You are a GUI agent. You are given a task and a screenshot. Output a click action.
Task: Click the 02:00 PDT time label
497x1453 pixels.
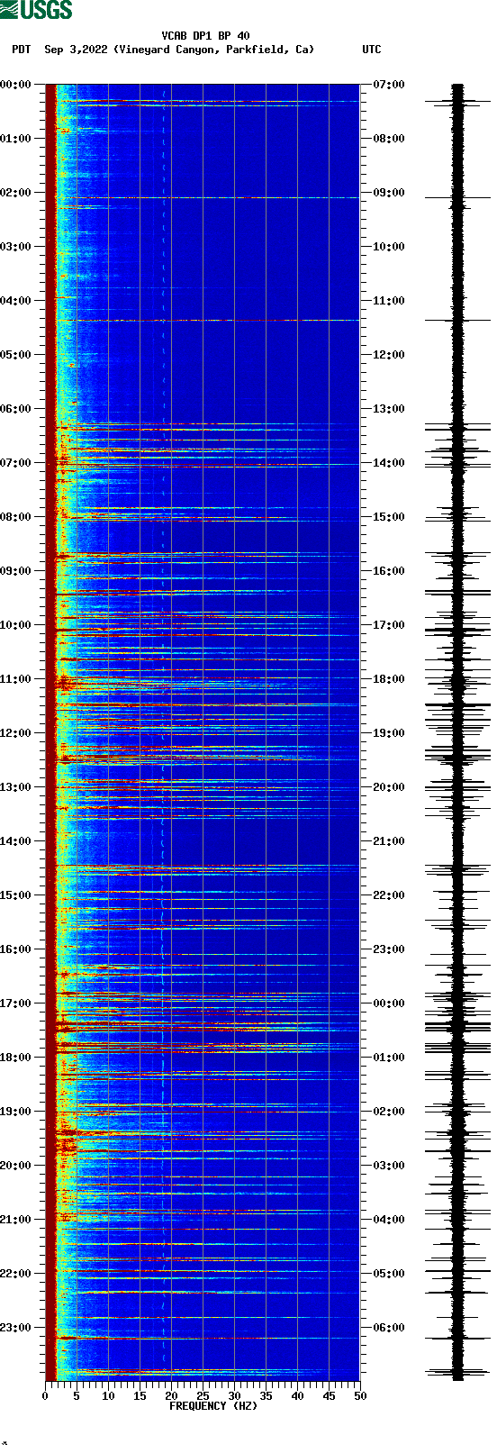pyautogui.click(x=16, y=193)
